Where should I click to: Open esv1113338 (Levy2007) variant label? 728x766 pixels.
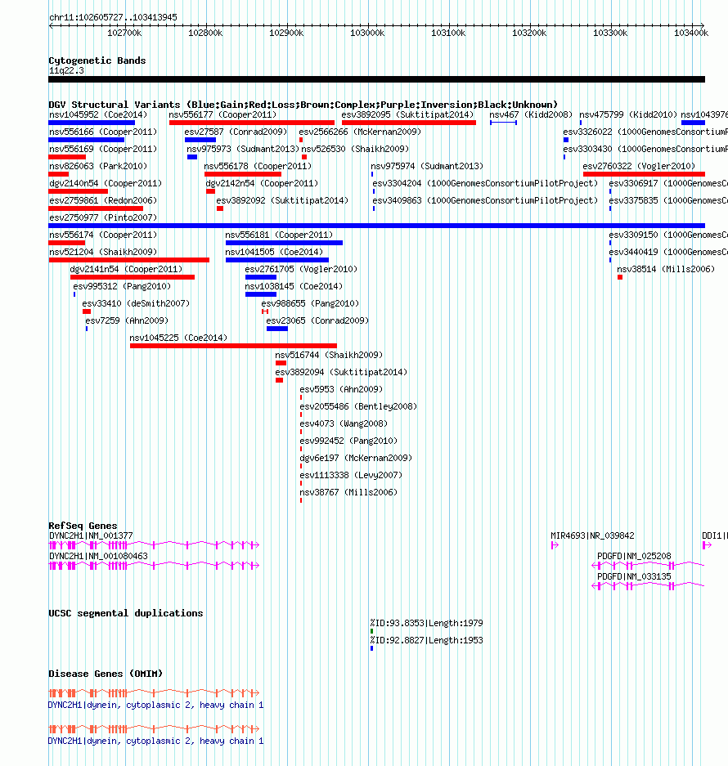(x=351, y=475)
